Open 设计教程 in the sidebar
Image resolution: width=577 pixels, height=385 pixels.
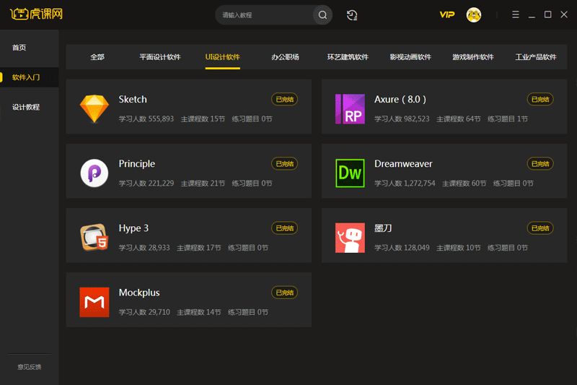pyautogui.click(x=26, y=107)
